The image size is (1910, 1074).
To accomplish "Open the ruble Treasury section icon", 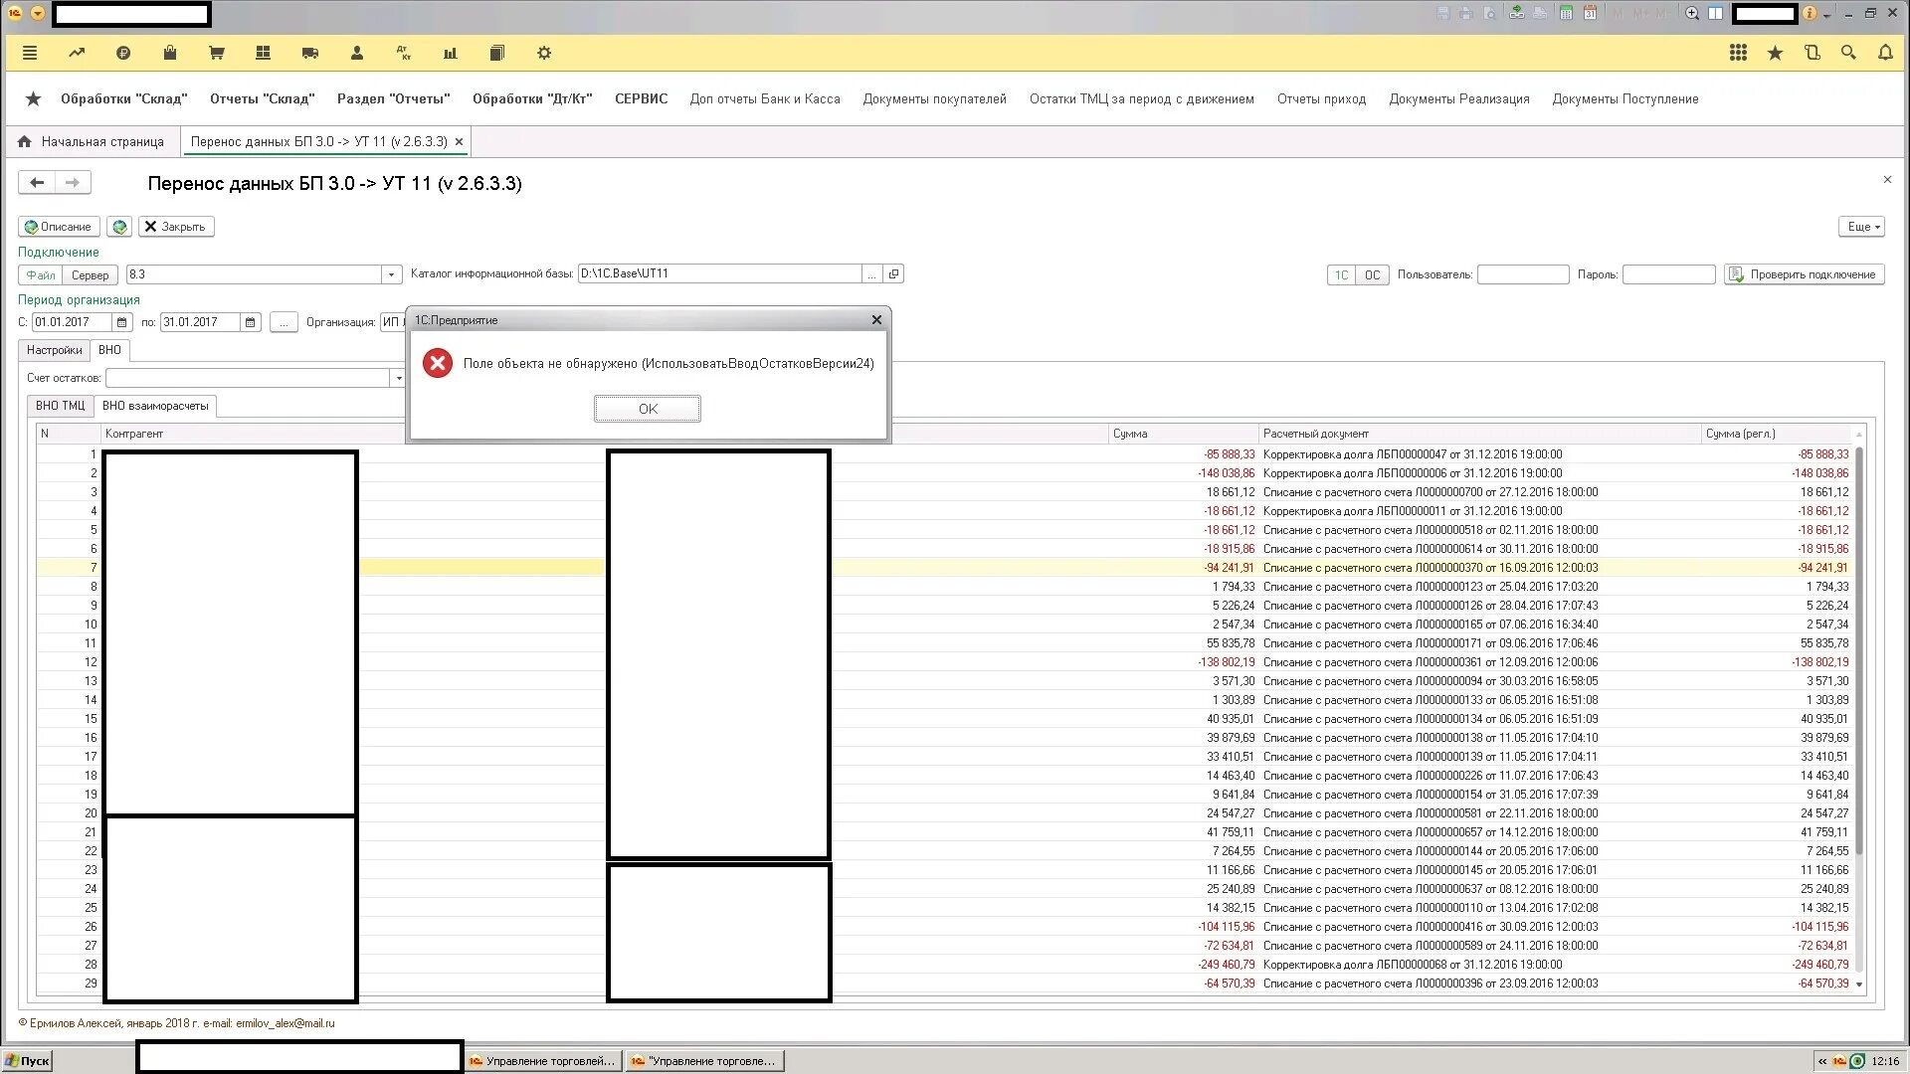I will pyautogui.click(x=123, y=54).
